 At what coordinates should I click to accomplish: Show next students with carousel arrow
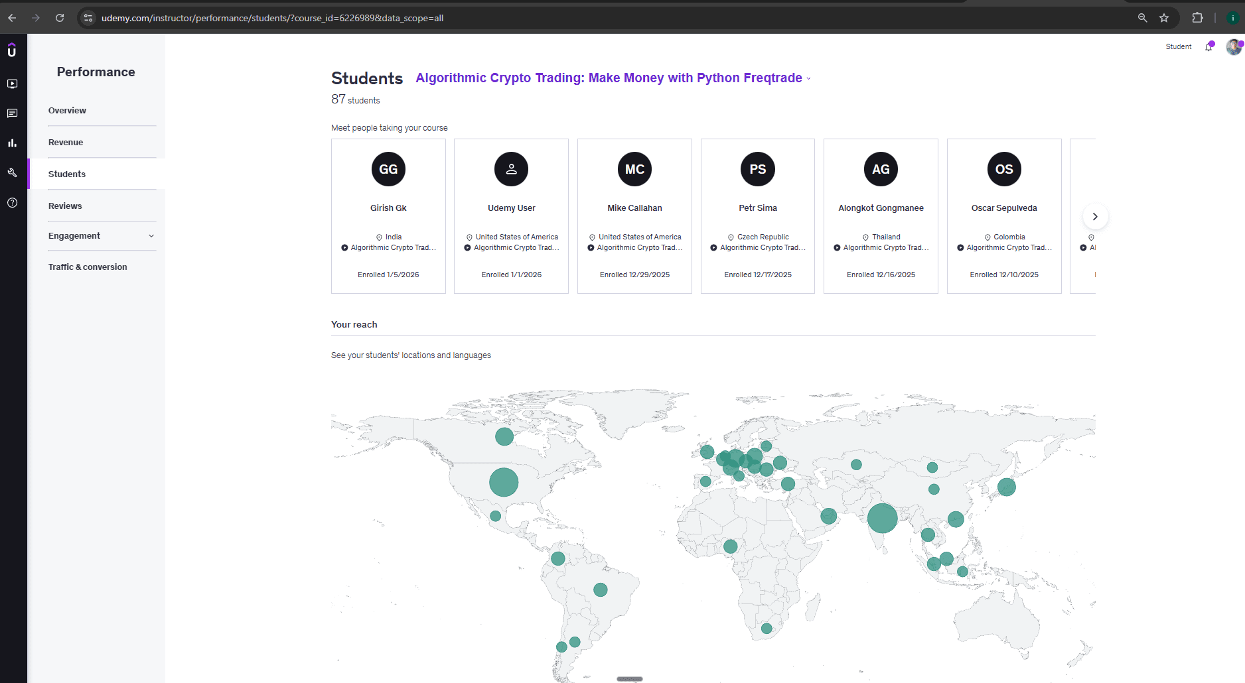click(x=1095, y=217)
